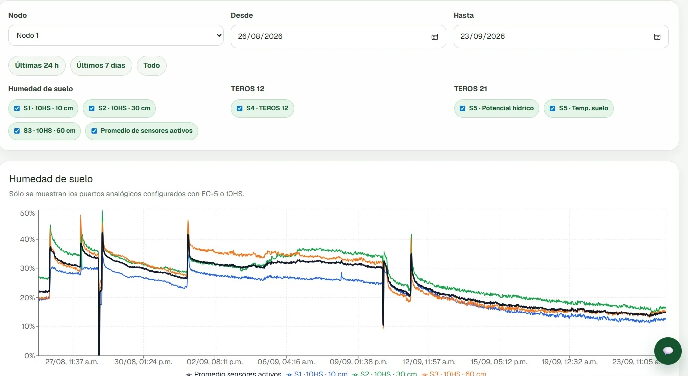
Task: Open the Desde calendar picker icon
Action: (435, 37)
